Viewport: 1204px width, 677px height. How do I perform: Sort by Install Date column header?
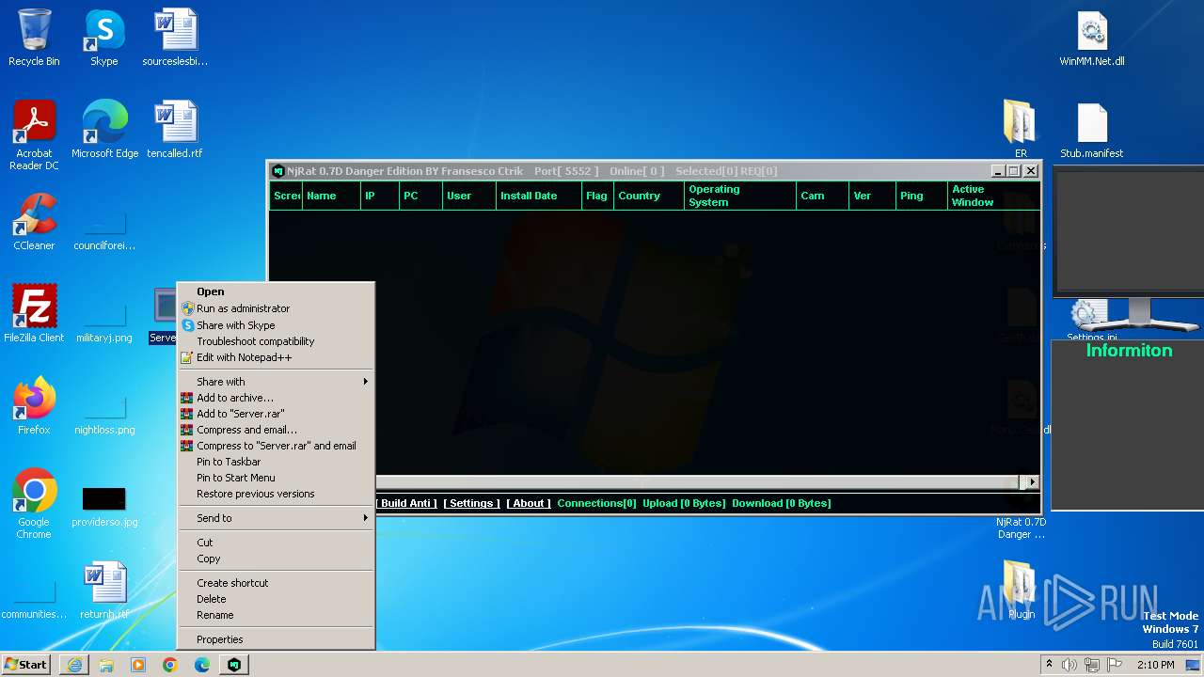(538, 196)
